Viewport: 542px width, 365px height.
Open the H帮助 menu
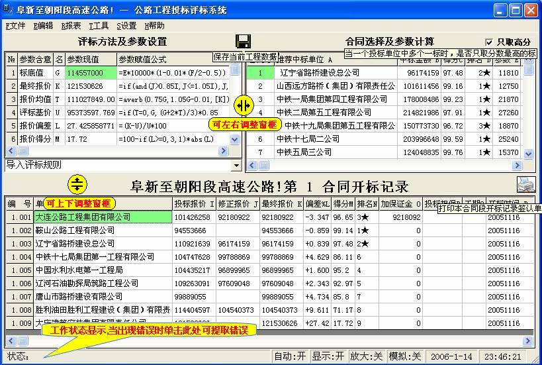click(154, 26)
